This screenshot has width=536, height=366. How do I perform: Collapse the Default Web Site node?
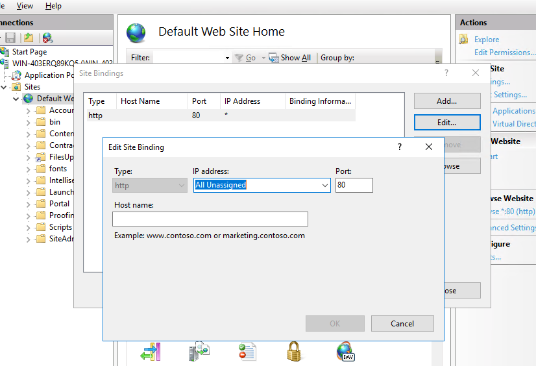click(16, 99)
